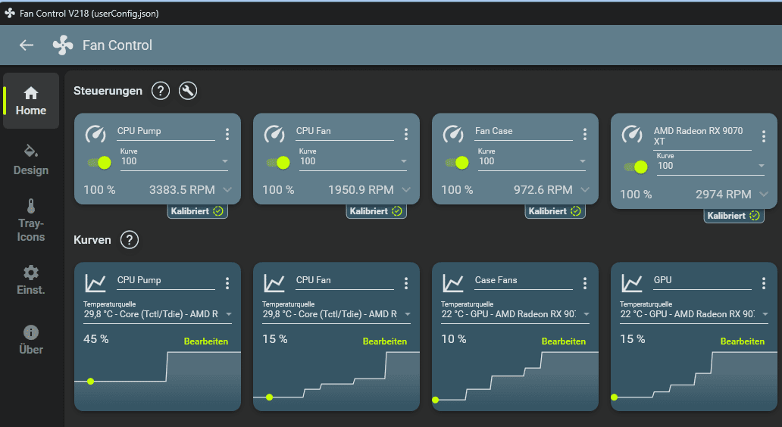Click the graph icon on the GPU curve card

(632, 283)
